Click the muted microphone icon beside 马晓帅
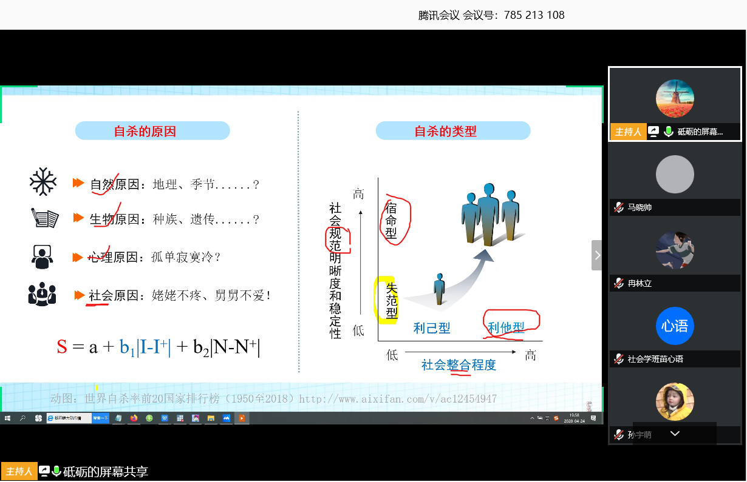The height and width of the screenshot is (482, 747). pyautogui.click(x=619, y=207)
